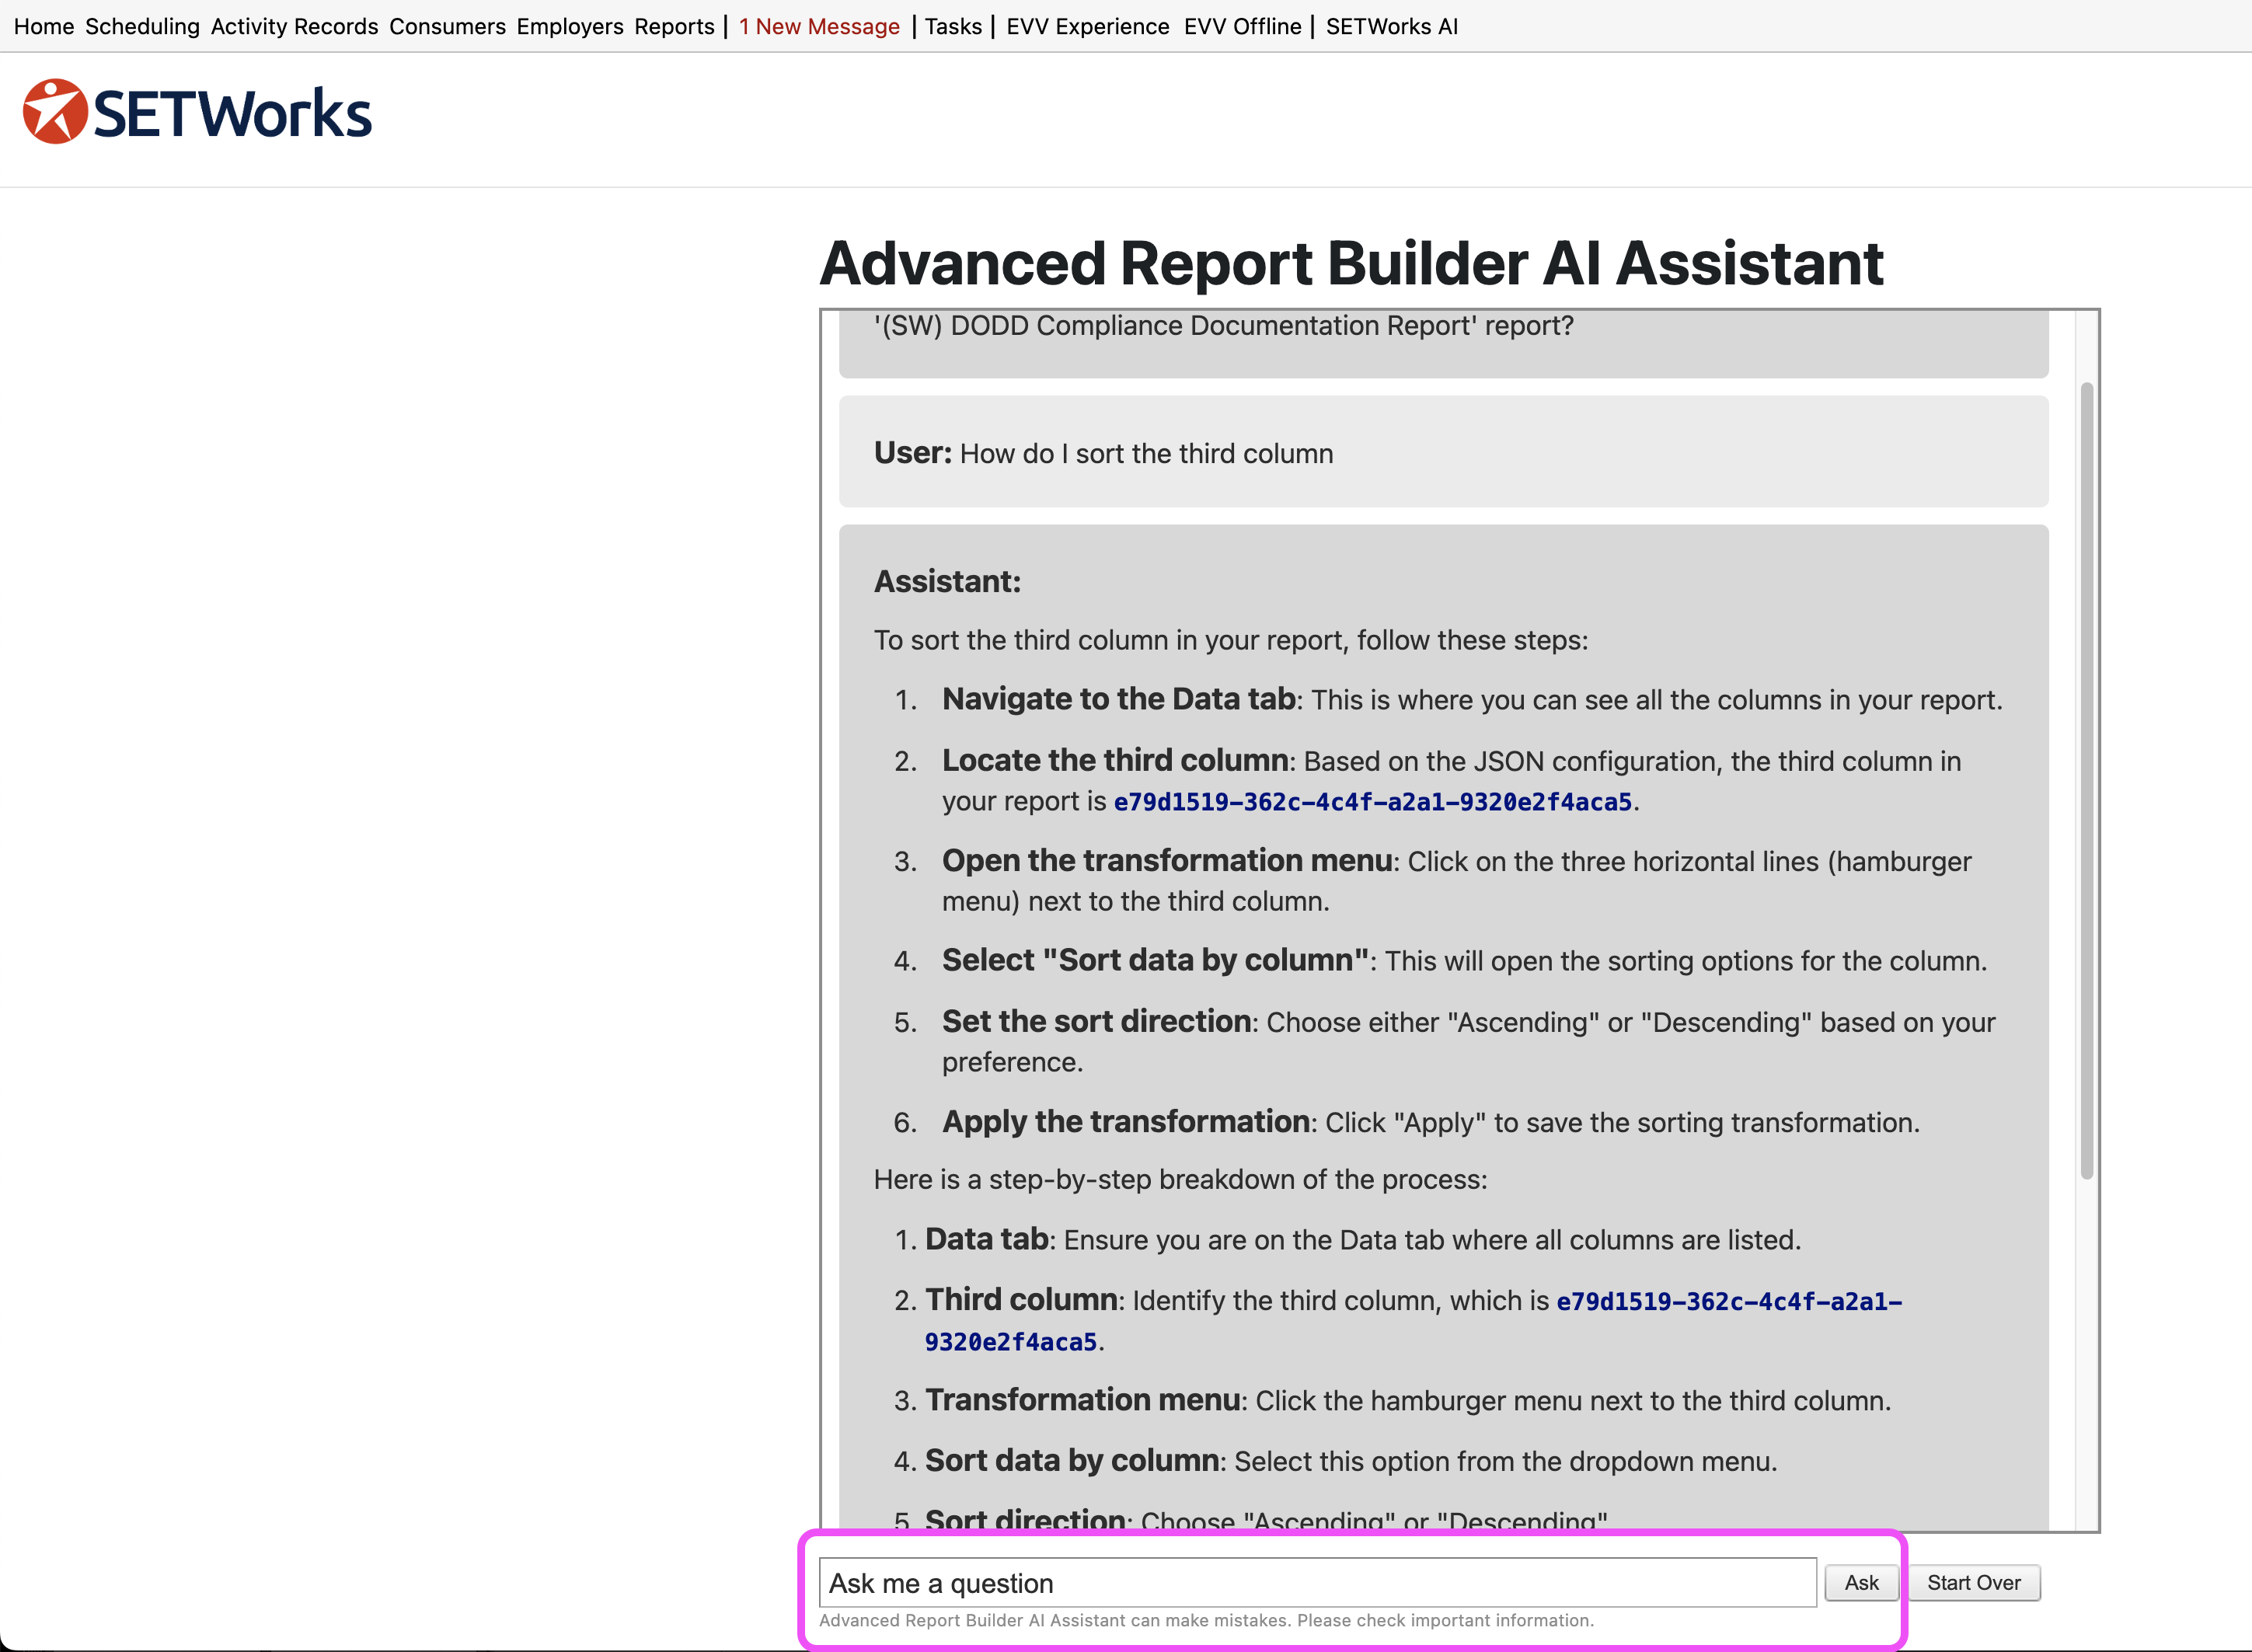
Task: Open the Consumers menu item
Action: tap(447, 26)
